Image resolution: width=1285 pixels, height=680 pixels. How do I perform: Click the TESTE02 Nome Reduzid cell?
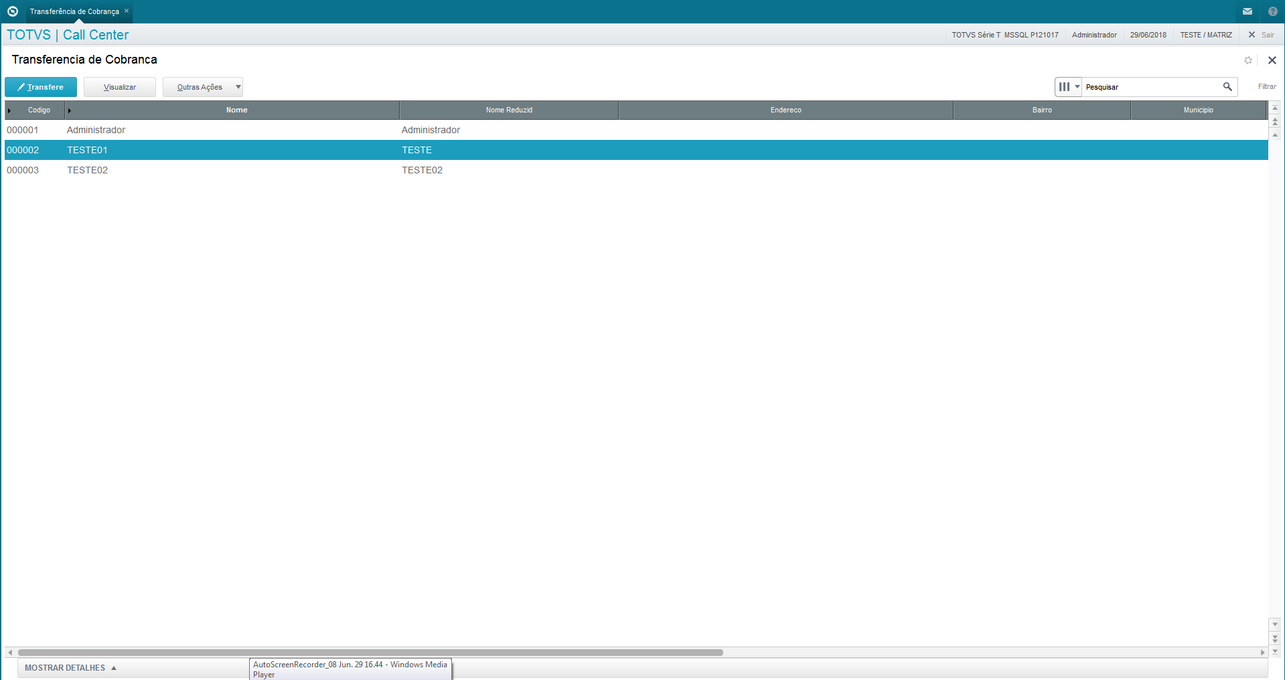click(x=422, y=170)
